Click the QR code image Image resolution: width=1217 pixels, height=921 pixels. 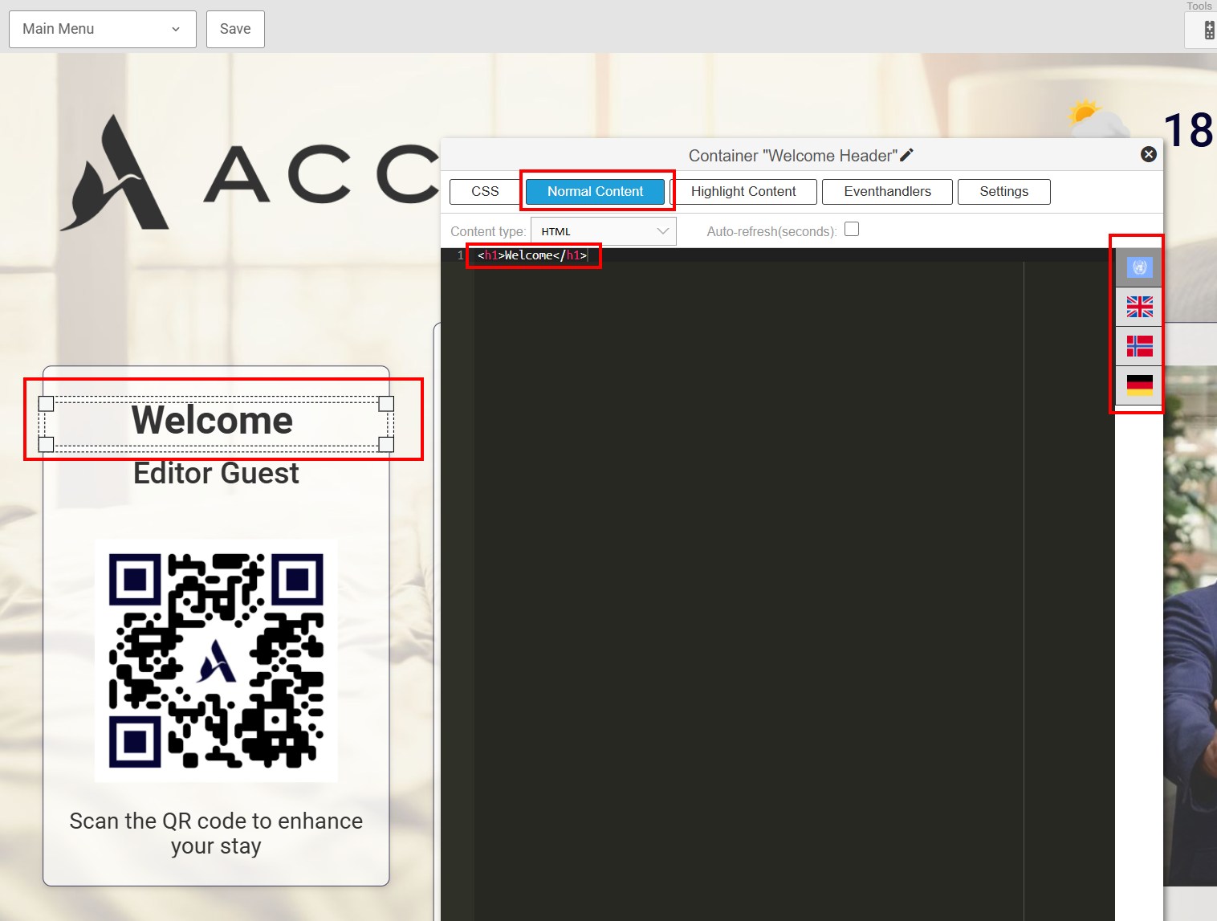pos(216,661)
